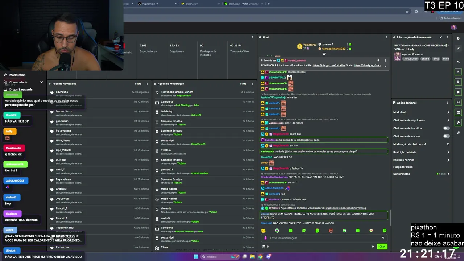Unpin the pinned chat message pin icon
Screen dimensions: 464x261
(378, 61)
